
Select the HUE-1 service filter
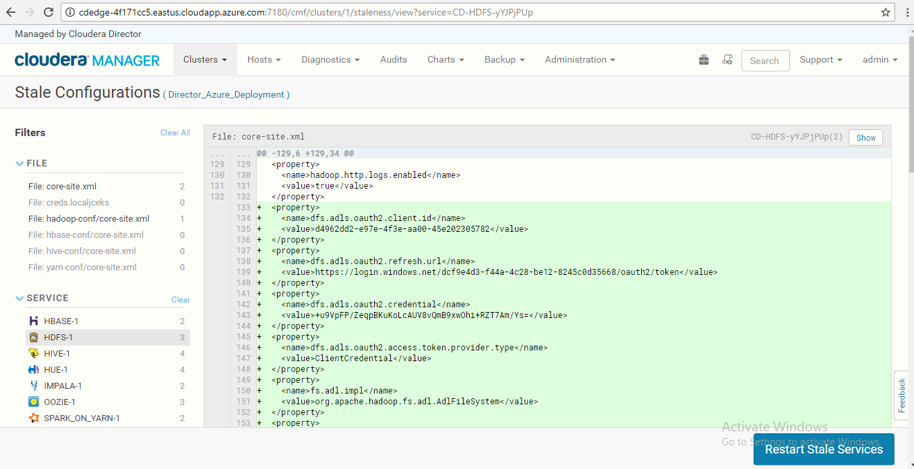[x=106, y=370]
